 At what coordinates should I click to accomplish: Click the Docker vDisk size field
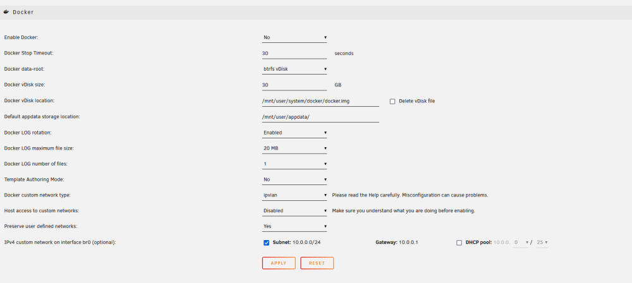pyautogui.click(x=295, y=85)
